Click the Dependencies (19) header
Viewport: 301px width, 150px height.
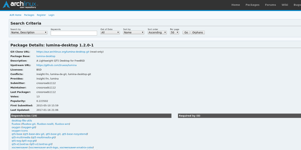91,116
